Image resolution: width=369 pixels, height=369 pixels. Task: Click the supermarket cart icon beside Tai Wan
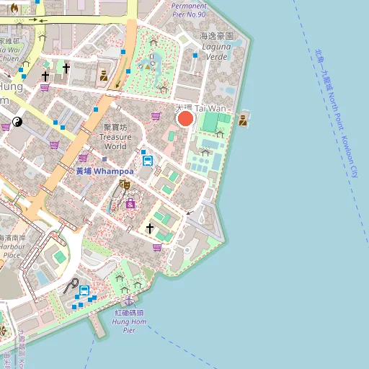[x=156, y=117]
